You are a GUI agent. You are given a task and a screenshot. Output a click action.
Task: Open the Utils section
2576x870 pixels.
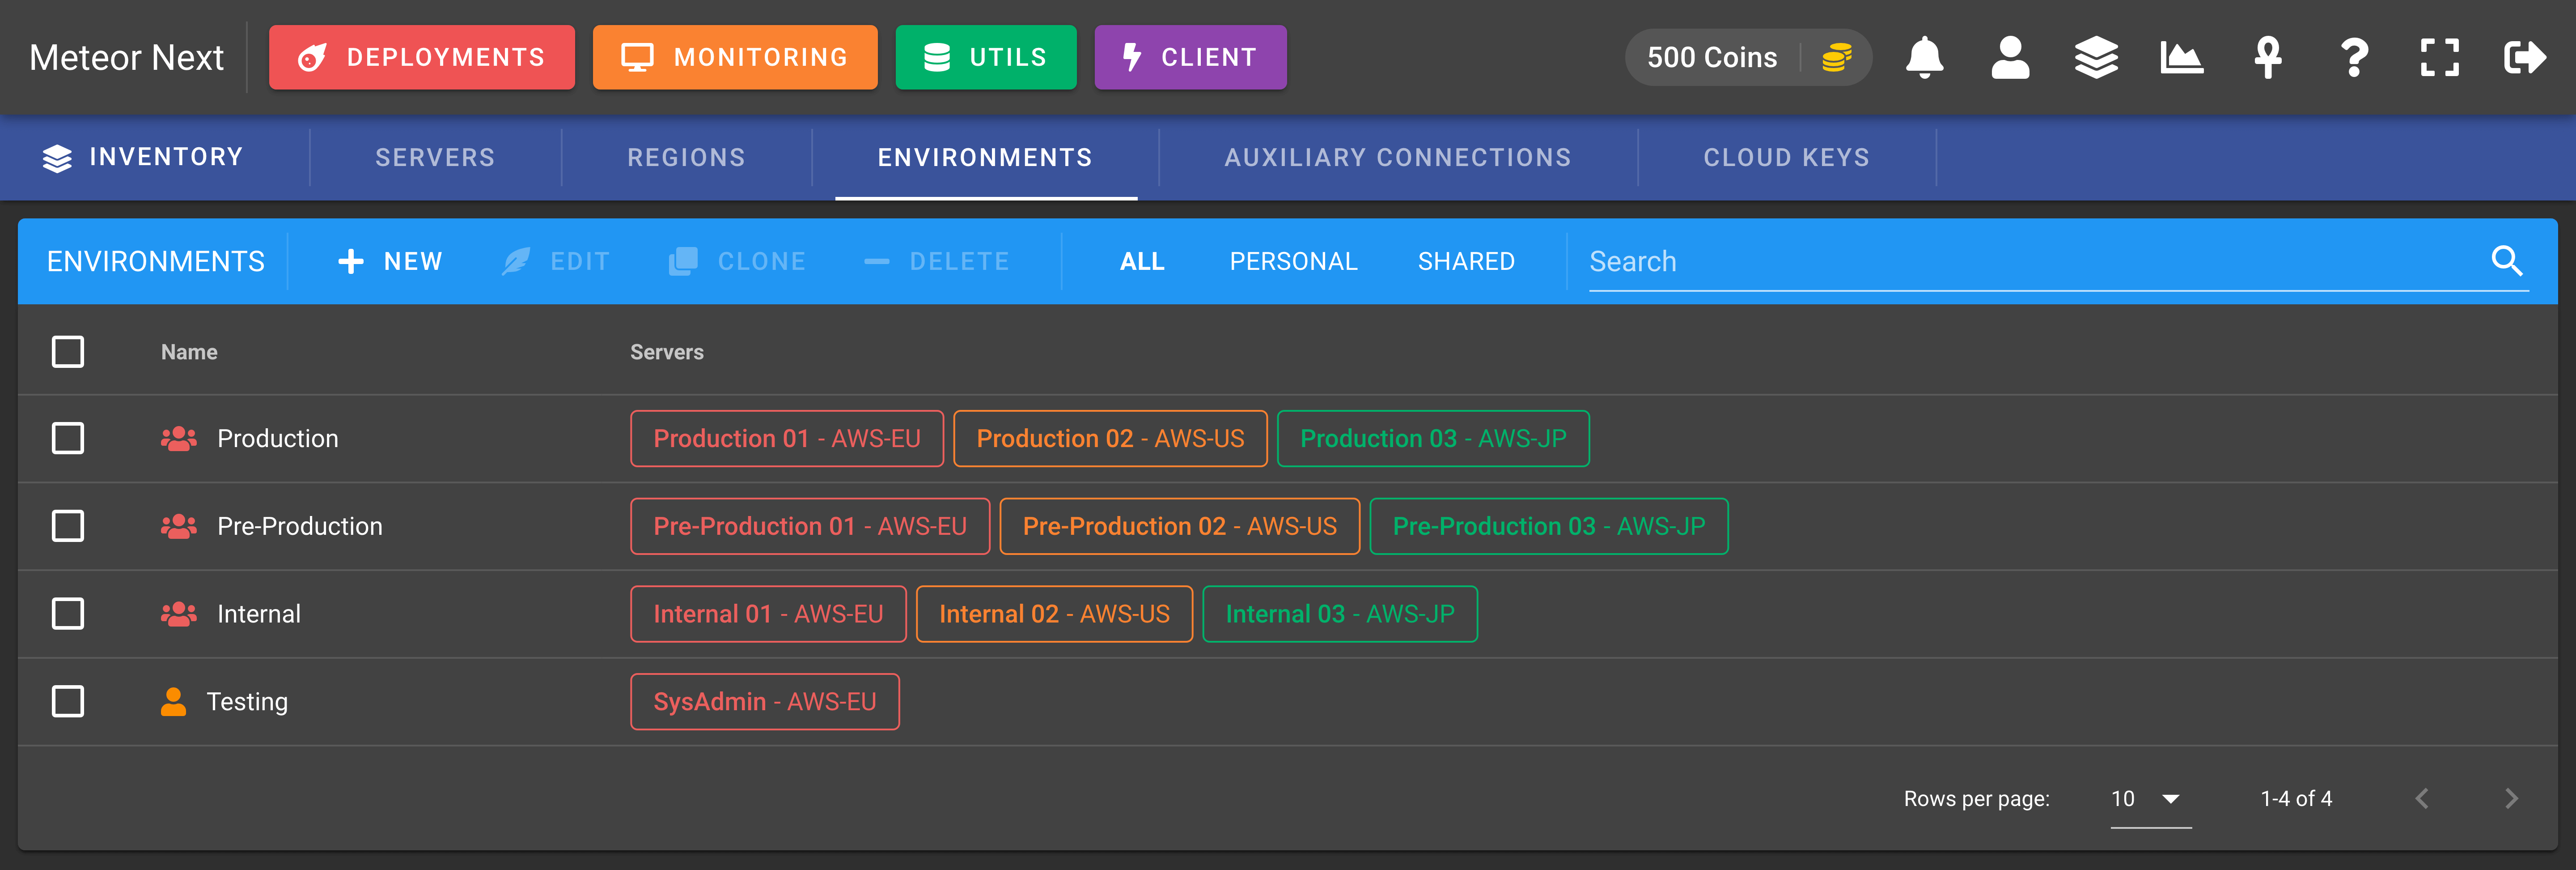pyautogui.click(x=986, y=57)
